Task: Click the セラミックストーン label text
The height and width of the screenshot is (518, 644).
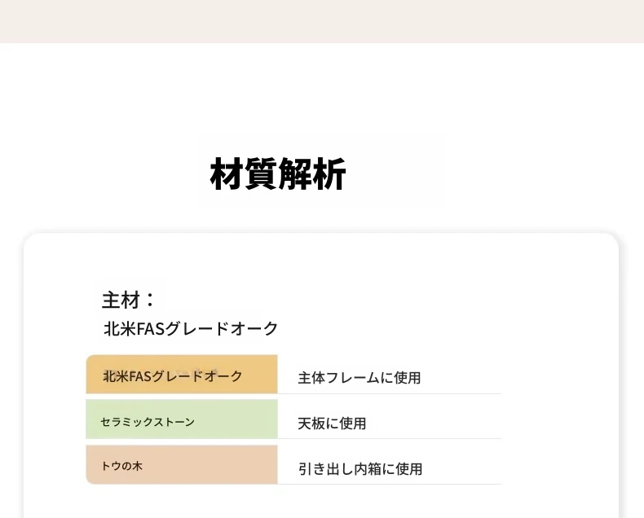Action: (148, 422)
